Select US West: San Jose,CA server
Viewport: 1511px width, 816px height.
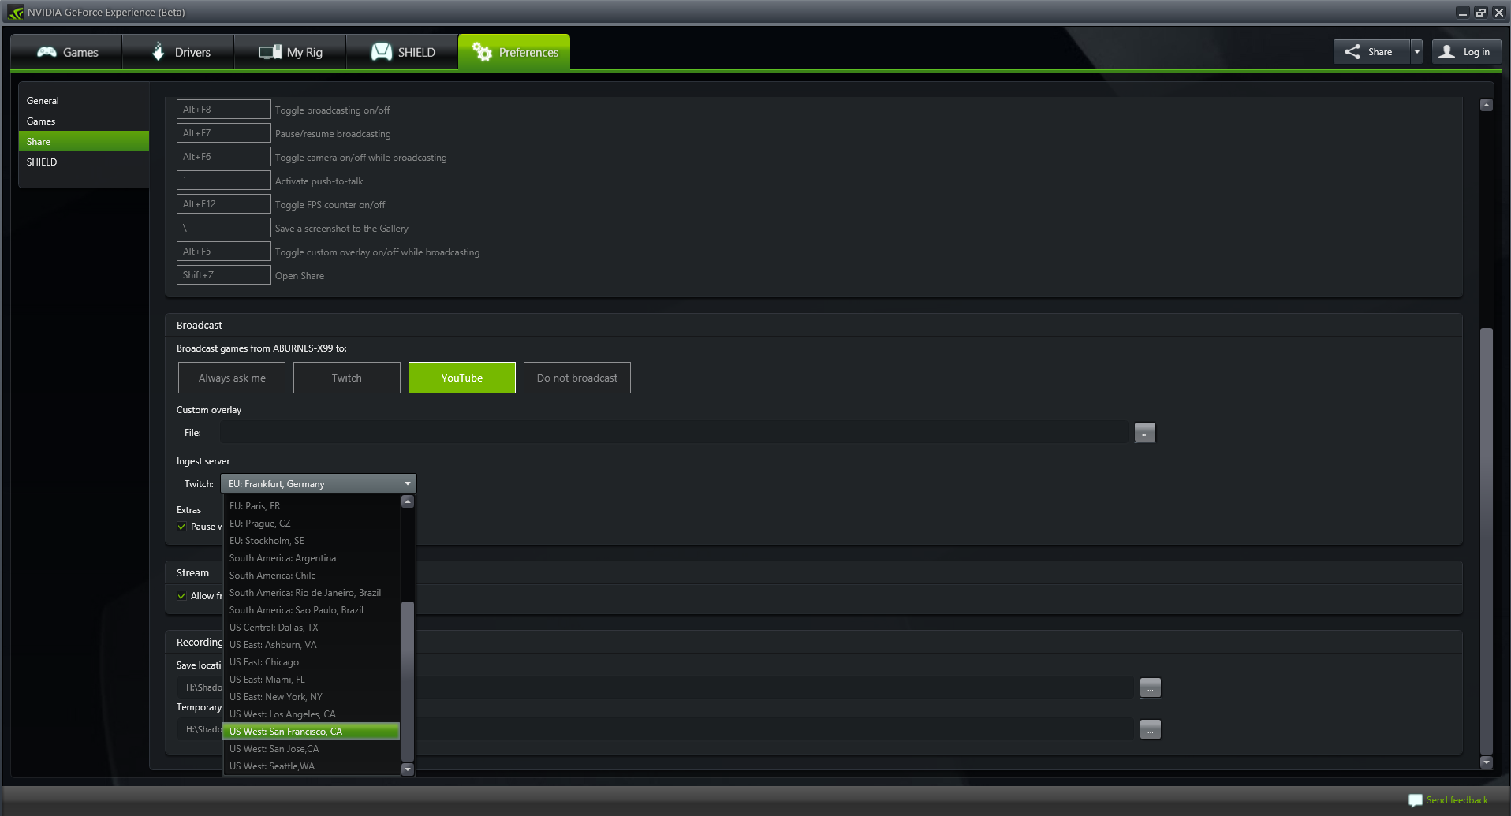tap(312, 749)
